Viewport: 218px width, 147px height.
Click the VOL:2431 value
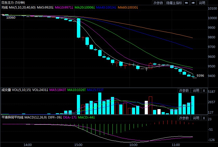tap(40, 90)
